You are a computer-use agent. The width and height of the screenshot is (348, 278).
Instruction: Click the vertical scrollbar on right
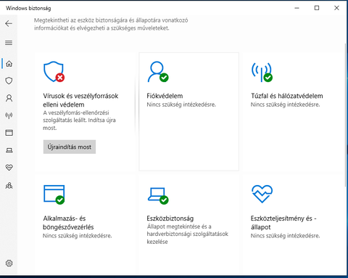[x=345, y=114]
